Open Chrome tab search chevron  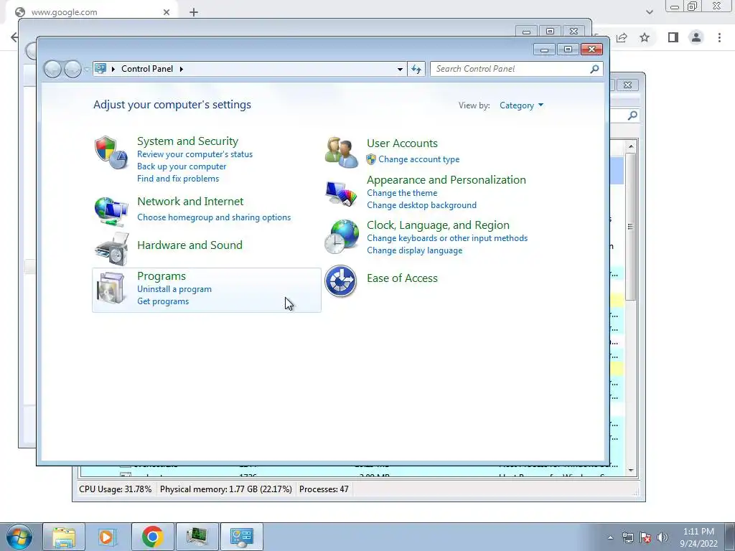point(649,12)
